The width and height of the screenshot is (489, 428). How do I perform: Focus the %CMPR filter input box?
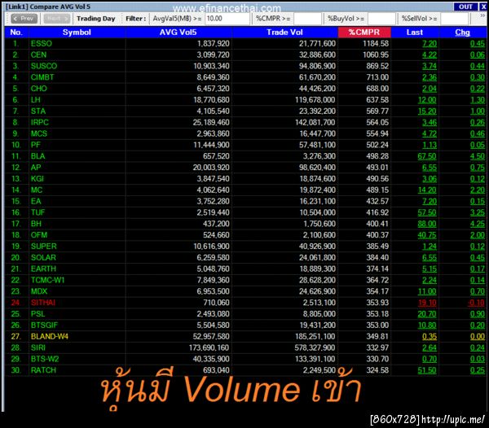(307, 19)
